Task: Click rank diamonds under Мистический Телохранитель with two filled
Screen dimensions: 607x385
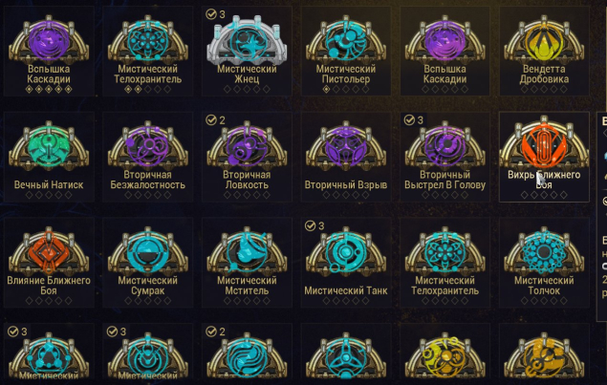Action: click(x=148, y=90)
